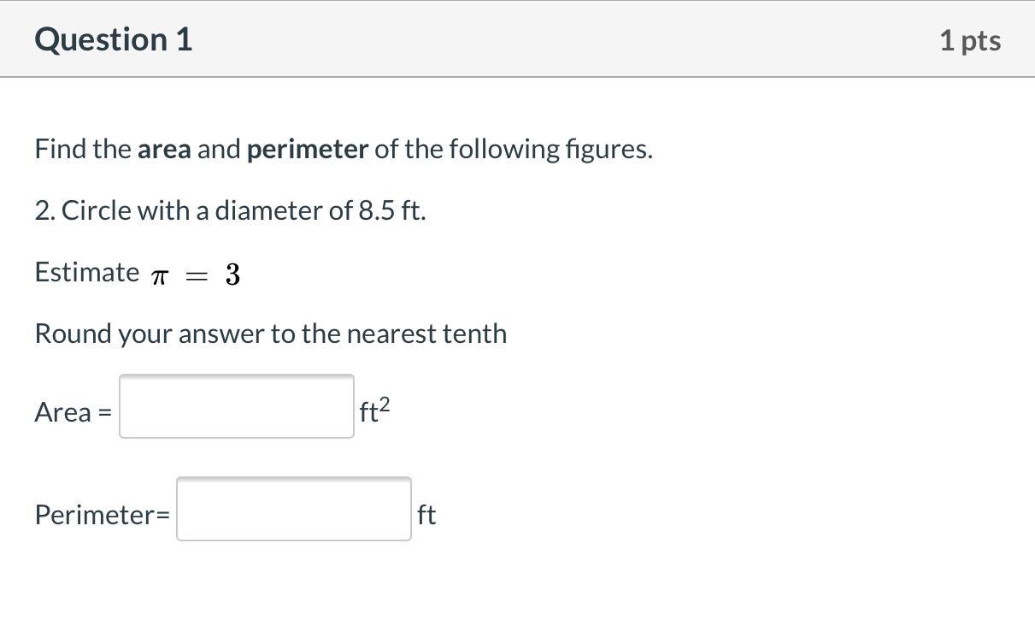Click the "Round your answer" instruction line

click(270, 334)
